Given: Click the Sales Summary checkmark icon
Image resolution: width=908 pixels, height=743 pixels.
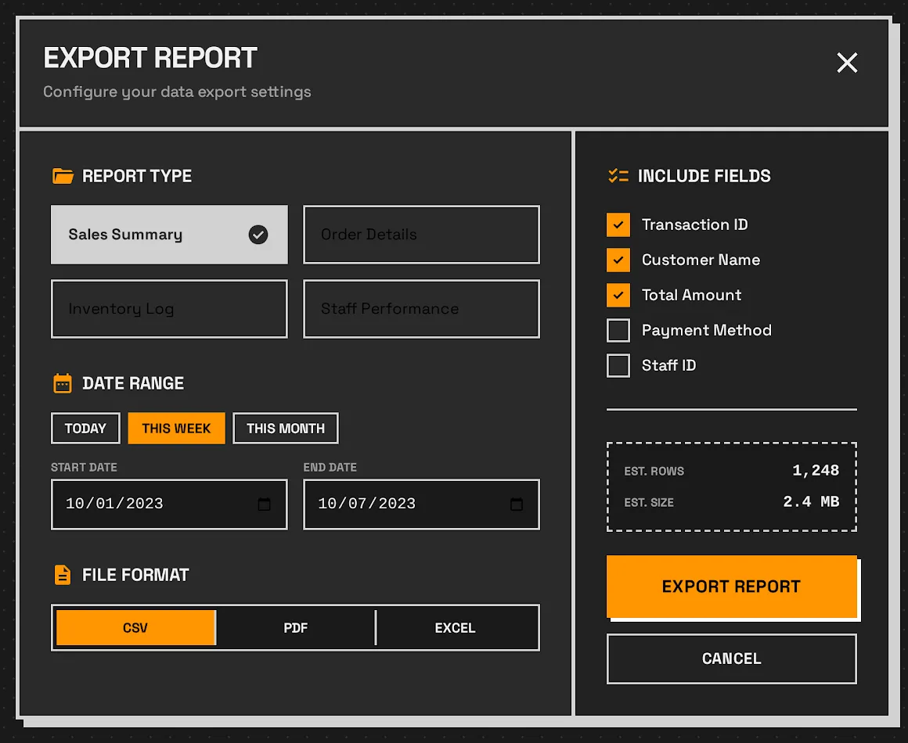Looking at the screenshot, I should [x=258, y=235].
